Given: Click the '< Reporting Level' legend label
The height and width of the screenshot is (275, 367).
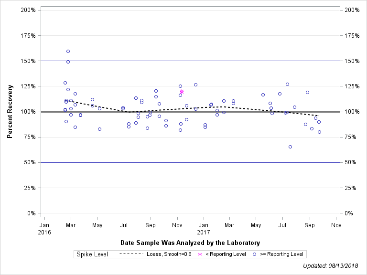Looking at the screenshot, I should click(226, 254).
